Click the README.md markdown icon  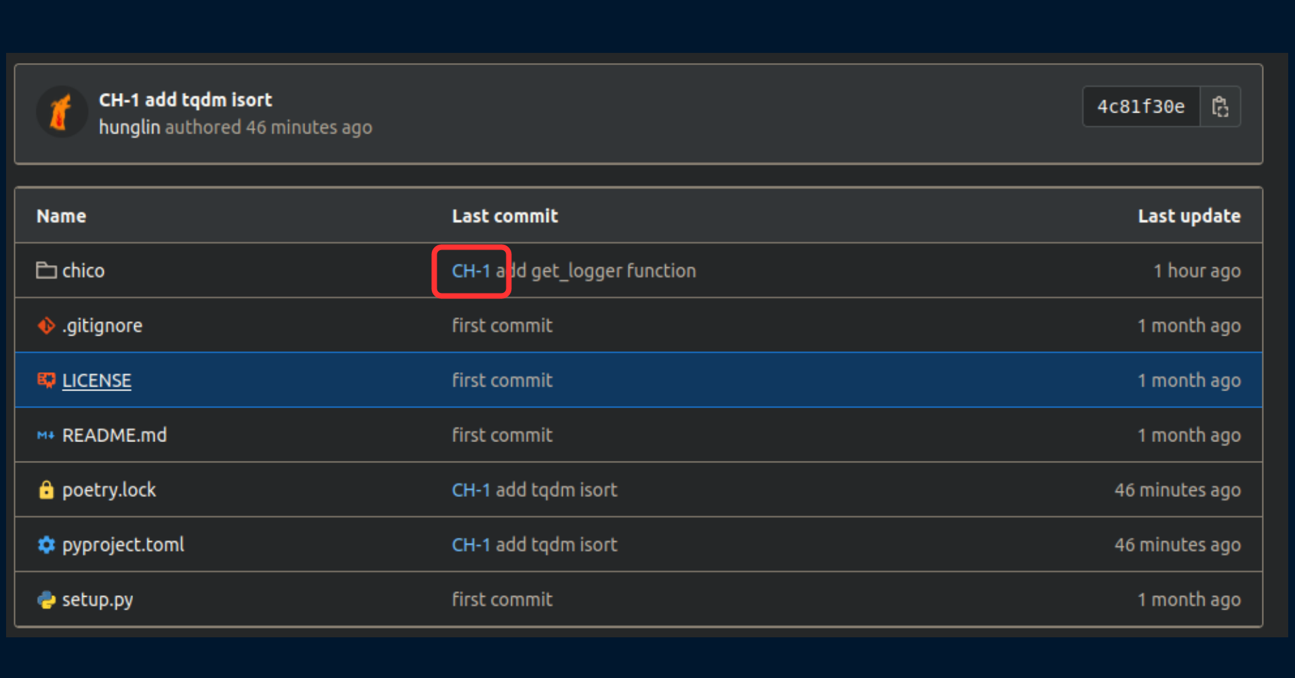(x=45, y=435)
